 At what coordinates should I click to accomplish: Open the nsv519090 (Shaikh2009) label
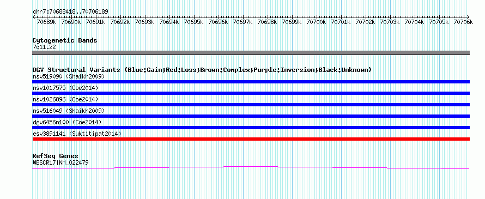pos(69,76)
